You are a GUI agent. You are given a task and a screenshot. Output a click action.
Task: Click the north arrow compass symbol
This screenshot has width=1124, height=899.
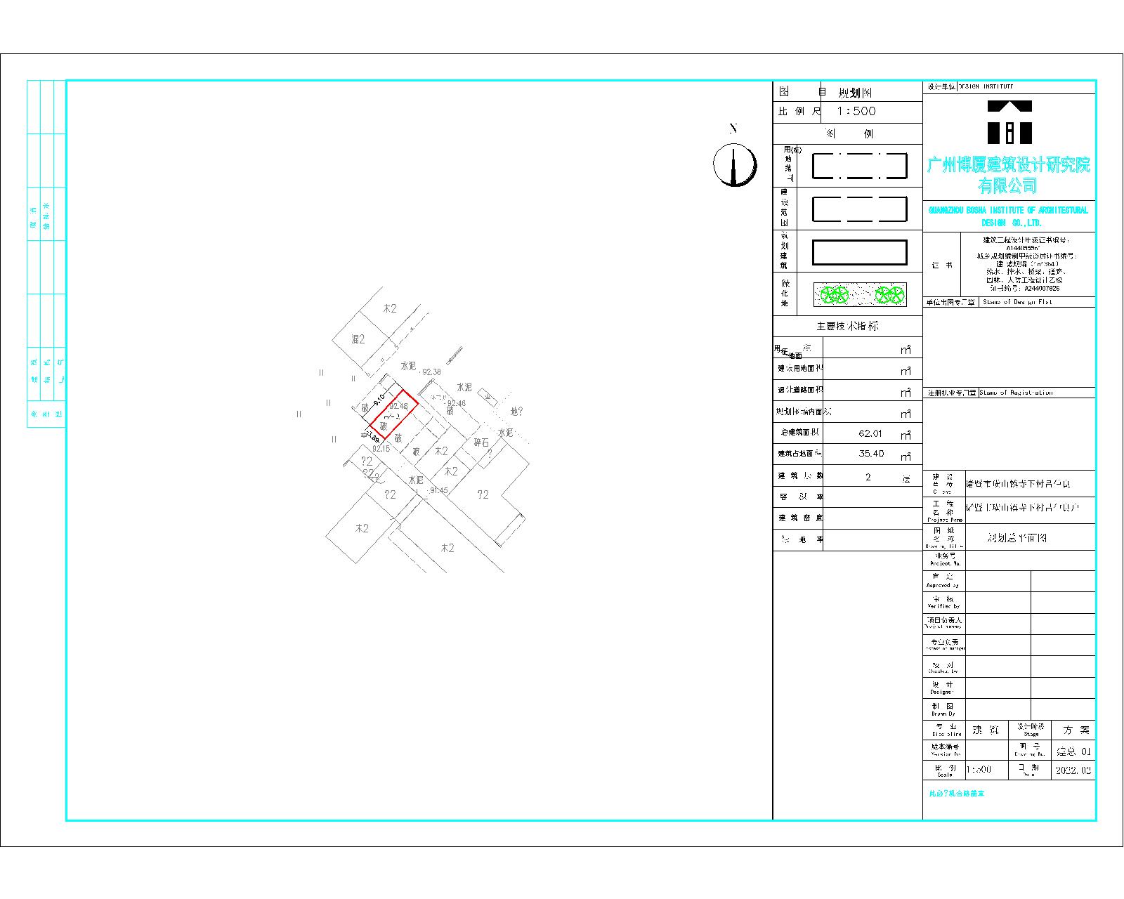tap(734, 166)
